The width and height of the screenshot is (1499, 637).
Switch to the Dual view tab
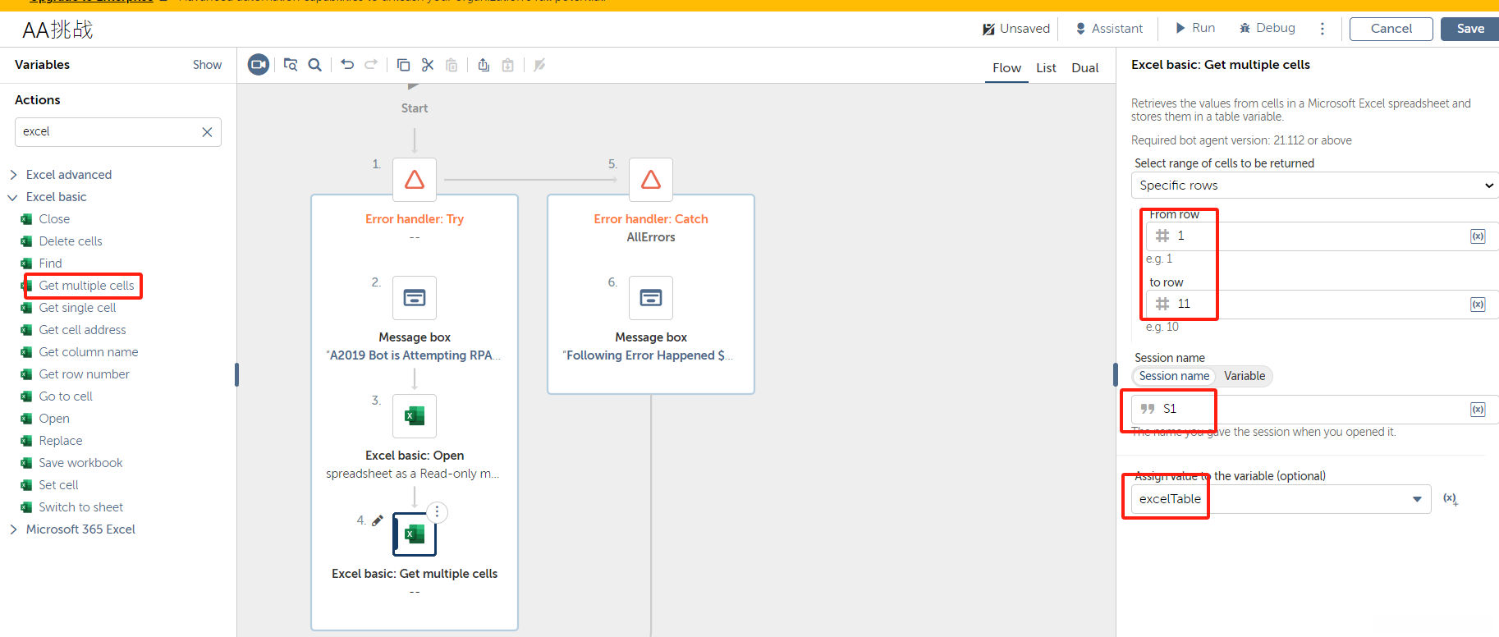1084,68
